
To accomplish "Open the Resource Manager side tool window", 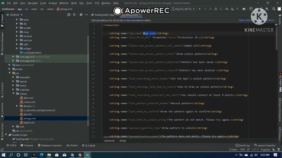I will [x=2, y=43].
